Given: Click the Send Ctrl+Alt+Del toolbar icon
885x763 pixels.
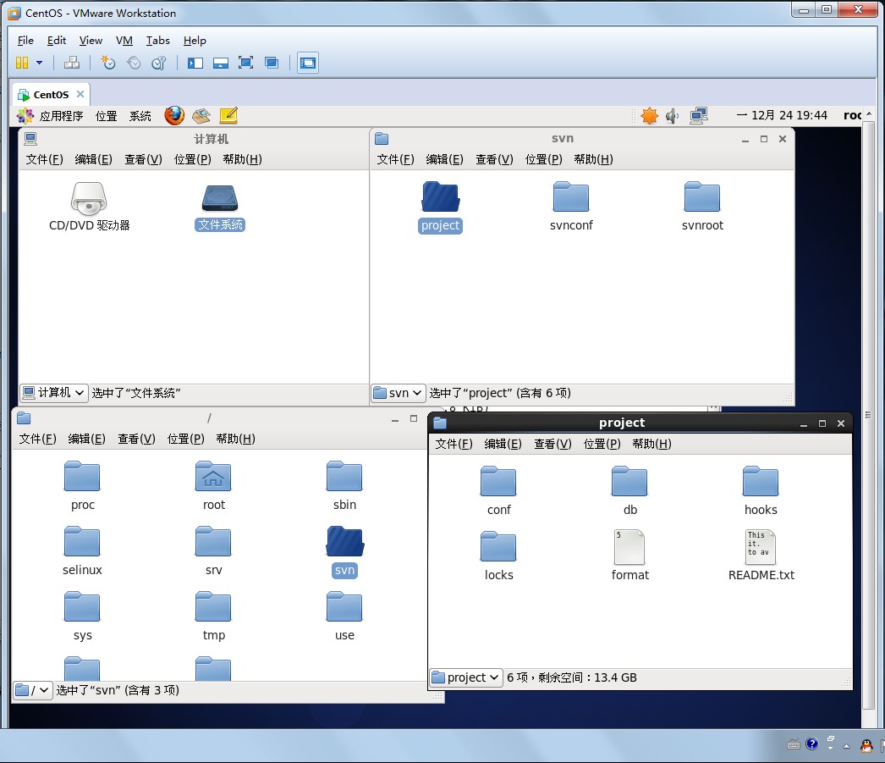Looking at the screenshot, I should click(x=72, y=63).
